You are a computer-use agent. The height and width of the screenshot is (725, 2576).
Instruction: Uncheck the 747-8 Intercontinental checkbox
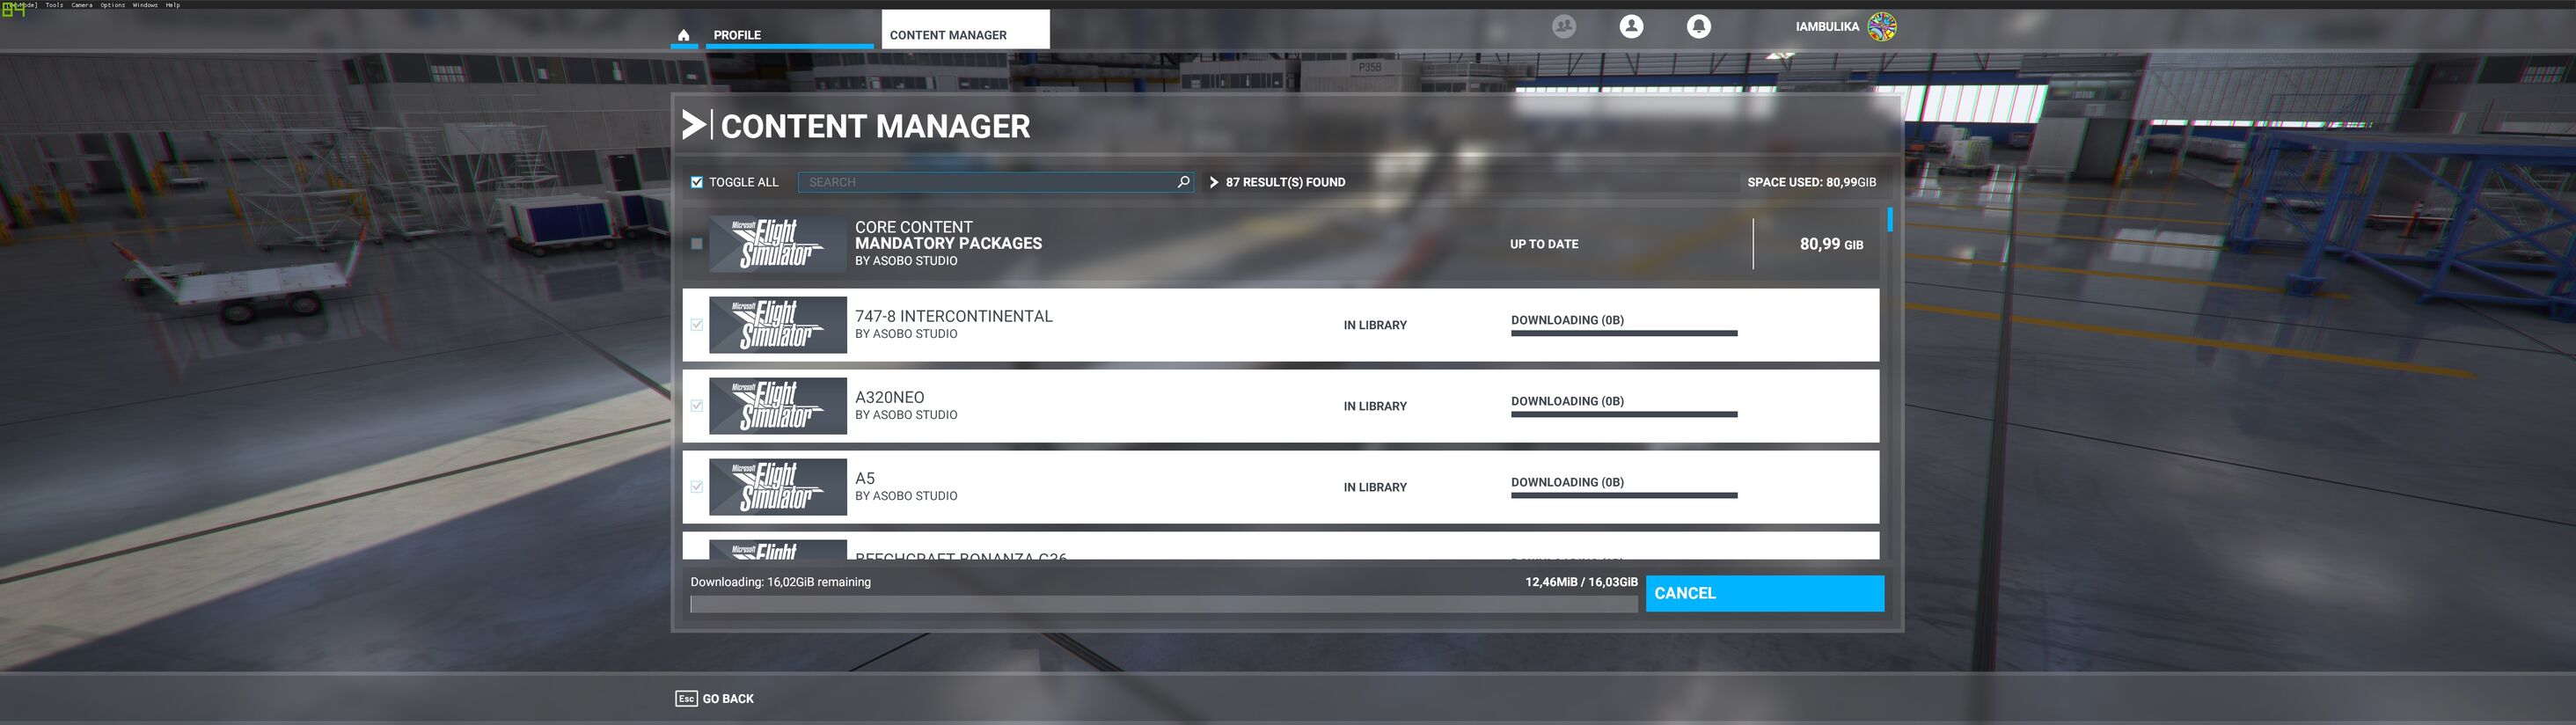coord(697,325)
